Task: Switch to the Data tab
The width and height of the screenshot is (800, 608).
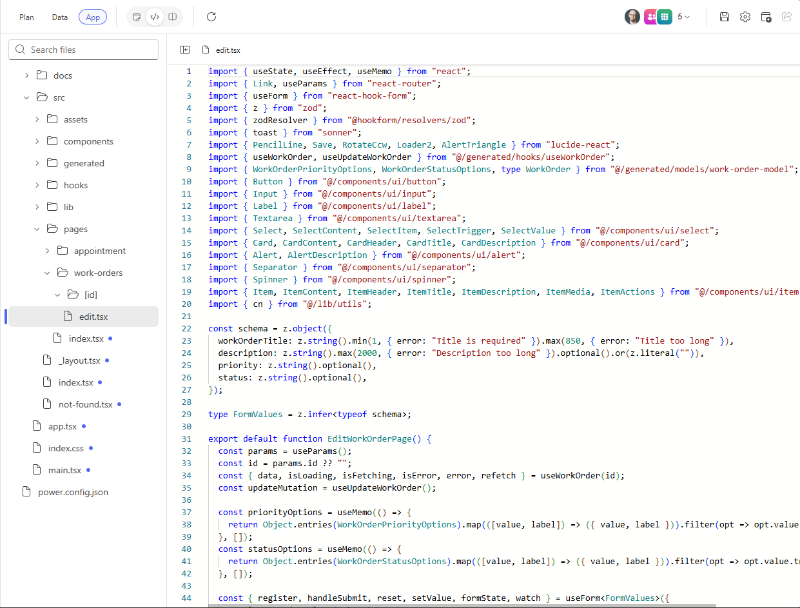Action: [x=60, y=17]
